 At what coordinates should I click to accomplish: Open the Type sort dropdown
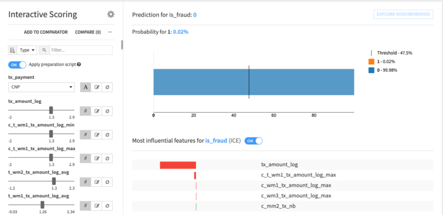click(27, 50)
